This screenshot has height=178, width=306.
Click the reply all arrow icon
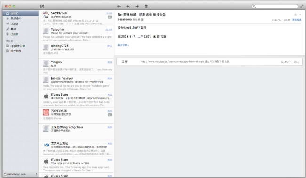119,6
